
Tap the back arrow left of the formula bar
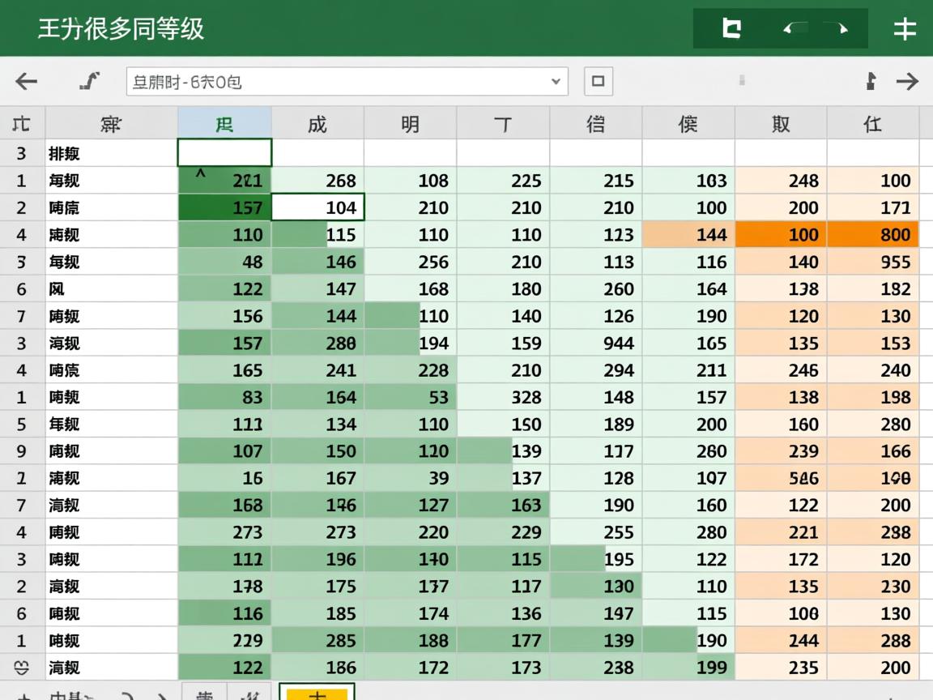(26, 81)
